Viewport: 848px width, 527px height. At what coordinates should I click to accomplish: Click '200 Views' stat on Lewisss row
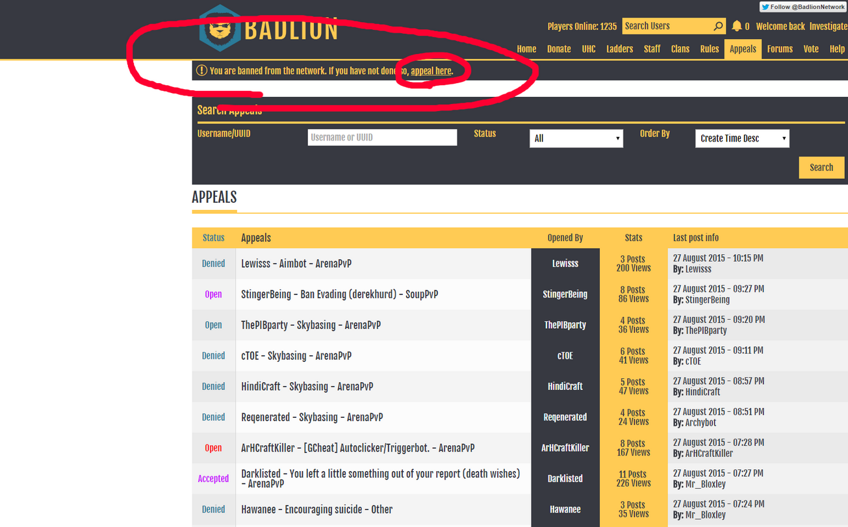(634, 268)
